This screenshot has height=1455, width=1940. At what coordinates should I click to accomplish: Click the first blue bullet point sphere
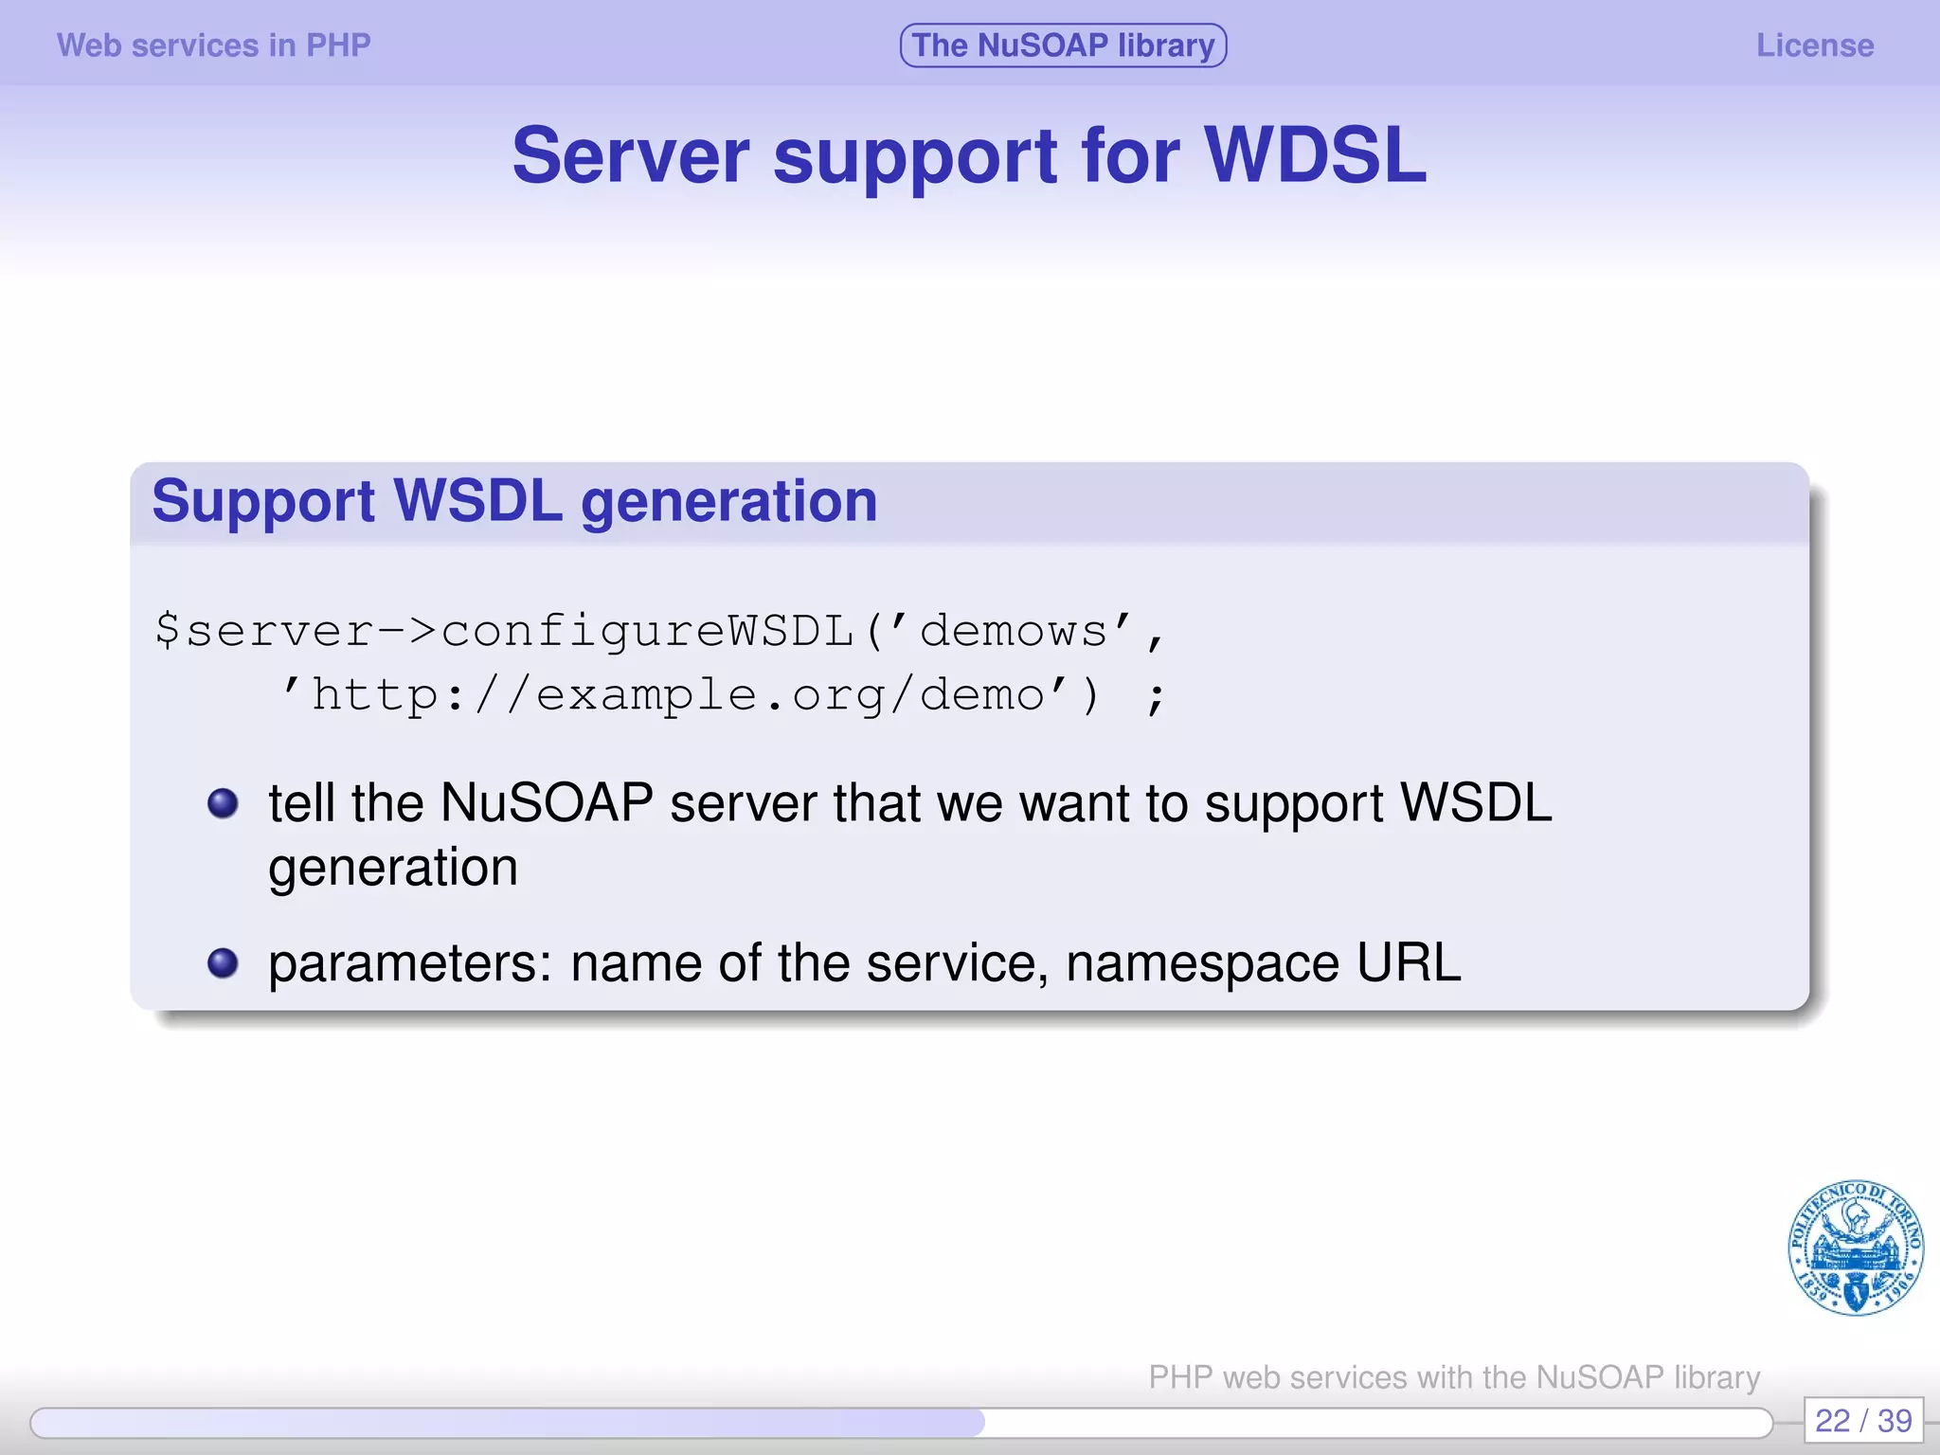pos(223,803)
